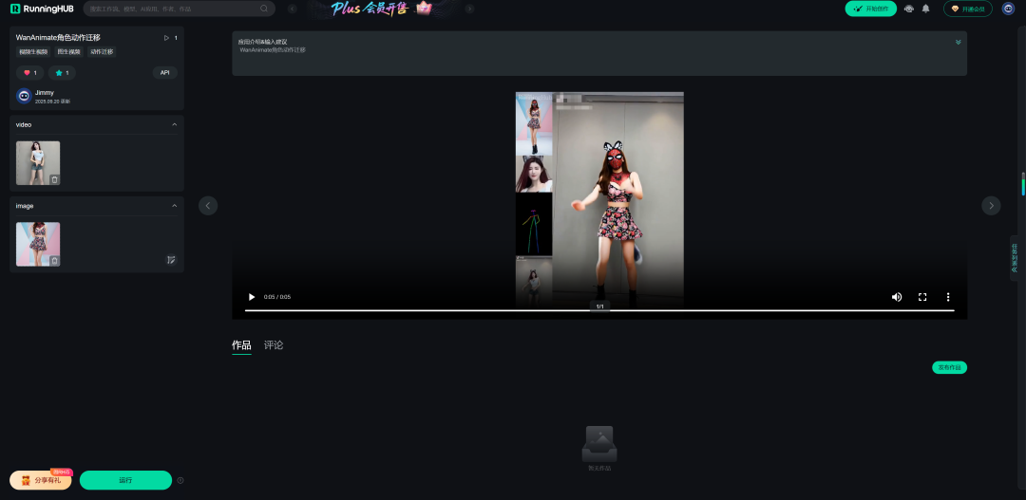Click the author name Jimmy

(45, 93)
